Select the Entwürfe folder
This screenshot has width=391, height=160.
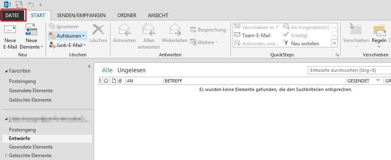tap(47, 138)
